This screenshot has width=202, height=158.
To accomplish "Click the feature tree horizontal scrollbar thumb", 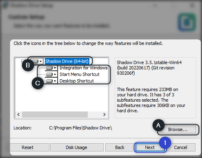I will pos(55,114).
